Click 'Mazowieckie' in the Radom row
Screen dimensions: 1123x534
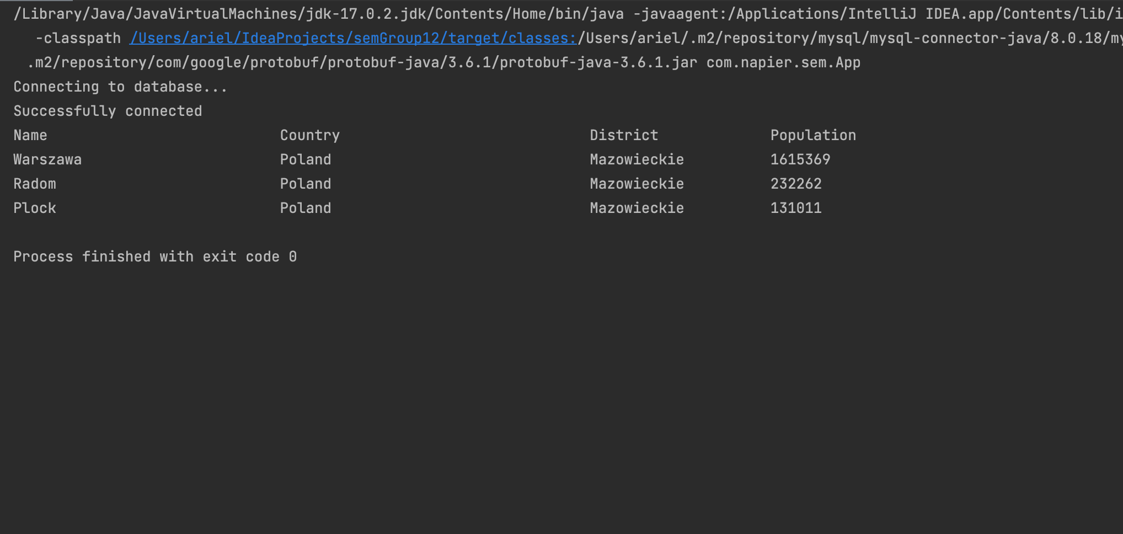[x=637, y=184]
